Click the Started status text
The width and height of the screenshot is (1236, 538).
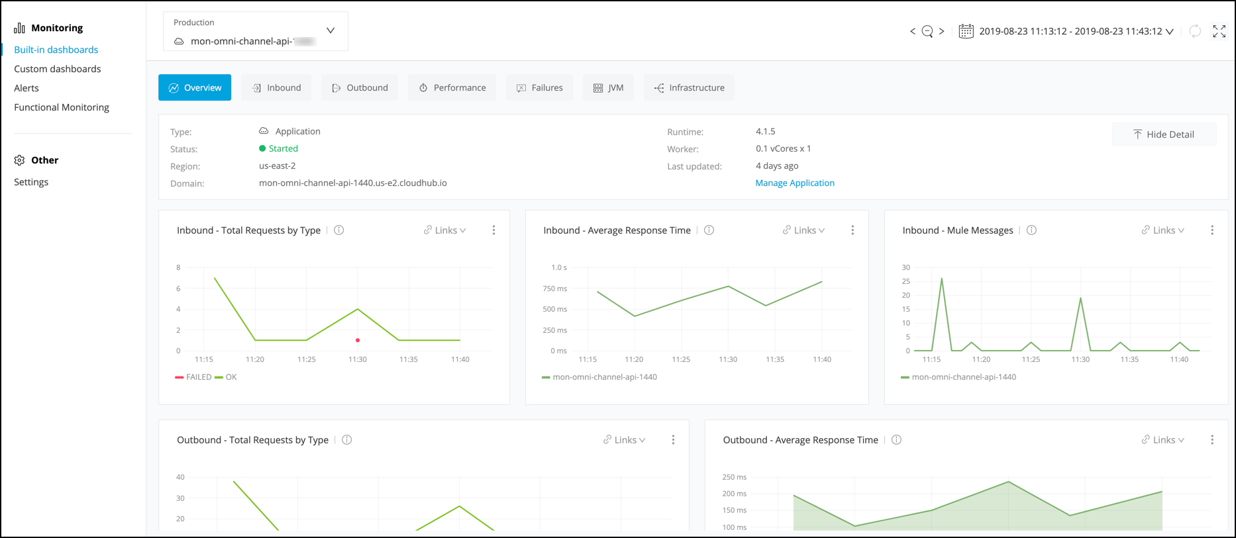[x=283, y=148]
